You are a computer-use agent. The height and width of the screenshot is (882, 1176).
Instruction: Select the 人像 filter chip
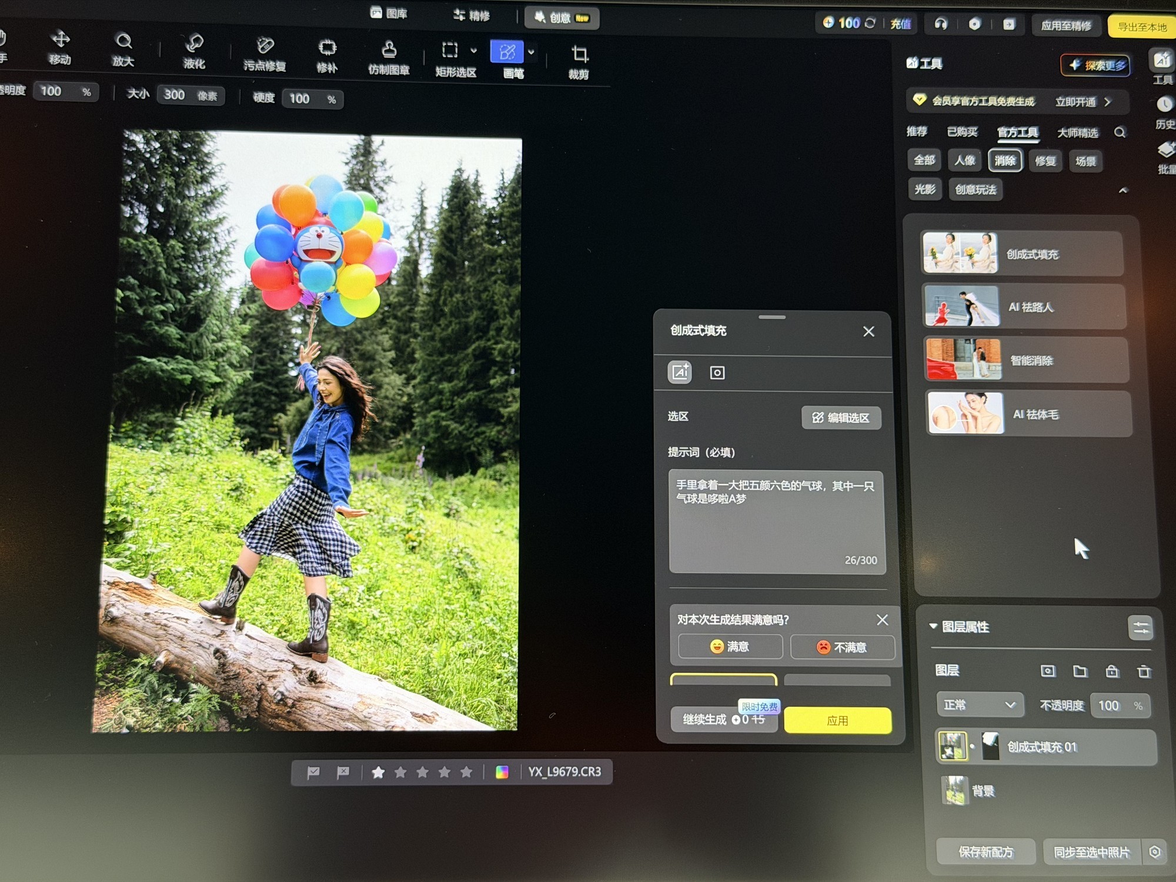point(964,160)
